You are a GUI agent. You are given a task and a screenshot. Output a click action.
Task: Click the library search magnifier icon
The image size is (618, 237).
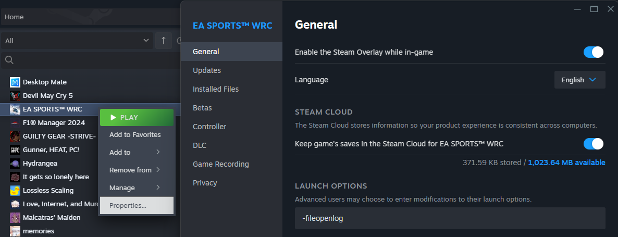9,60
